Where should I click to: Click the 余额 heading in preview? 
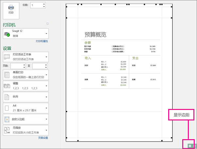88,43
